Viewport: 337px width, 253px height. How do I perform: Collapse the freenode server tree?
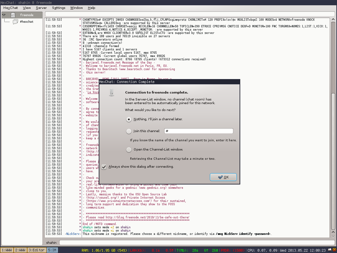pos(4,15)
